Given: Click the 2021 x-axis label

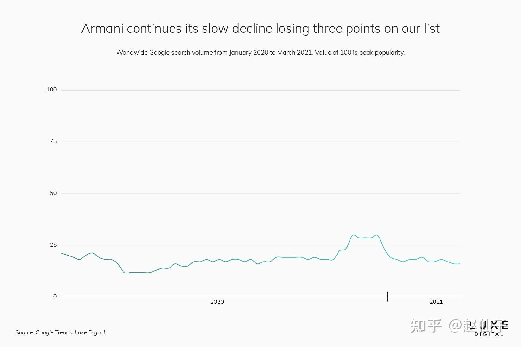Looking at the screenshot, I should tap(436, 302).
